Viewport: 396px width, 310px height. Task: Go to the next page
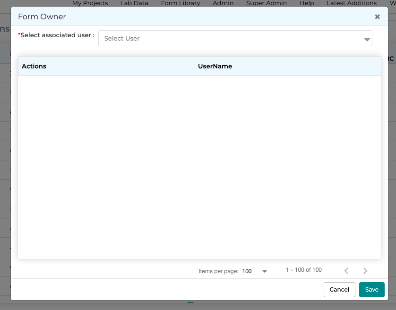[365, 271]
